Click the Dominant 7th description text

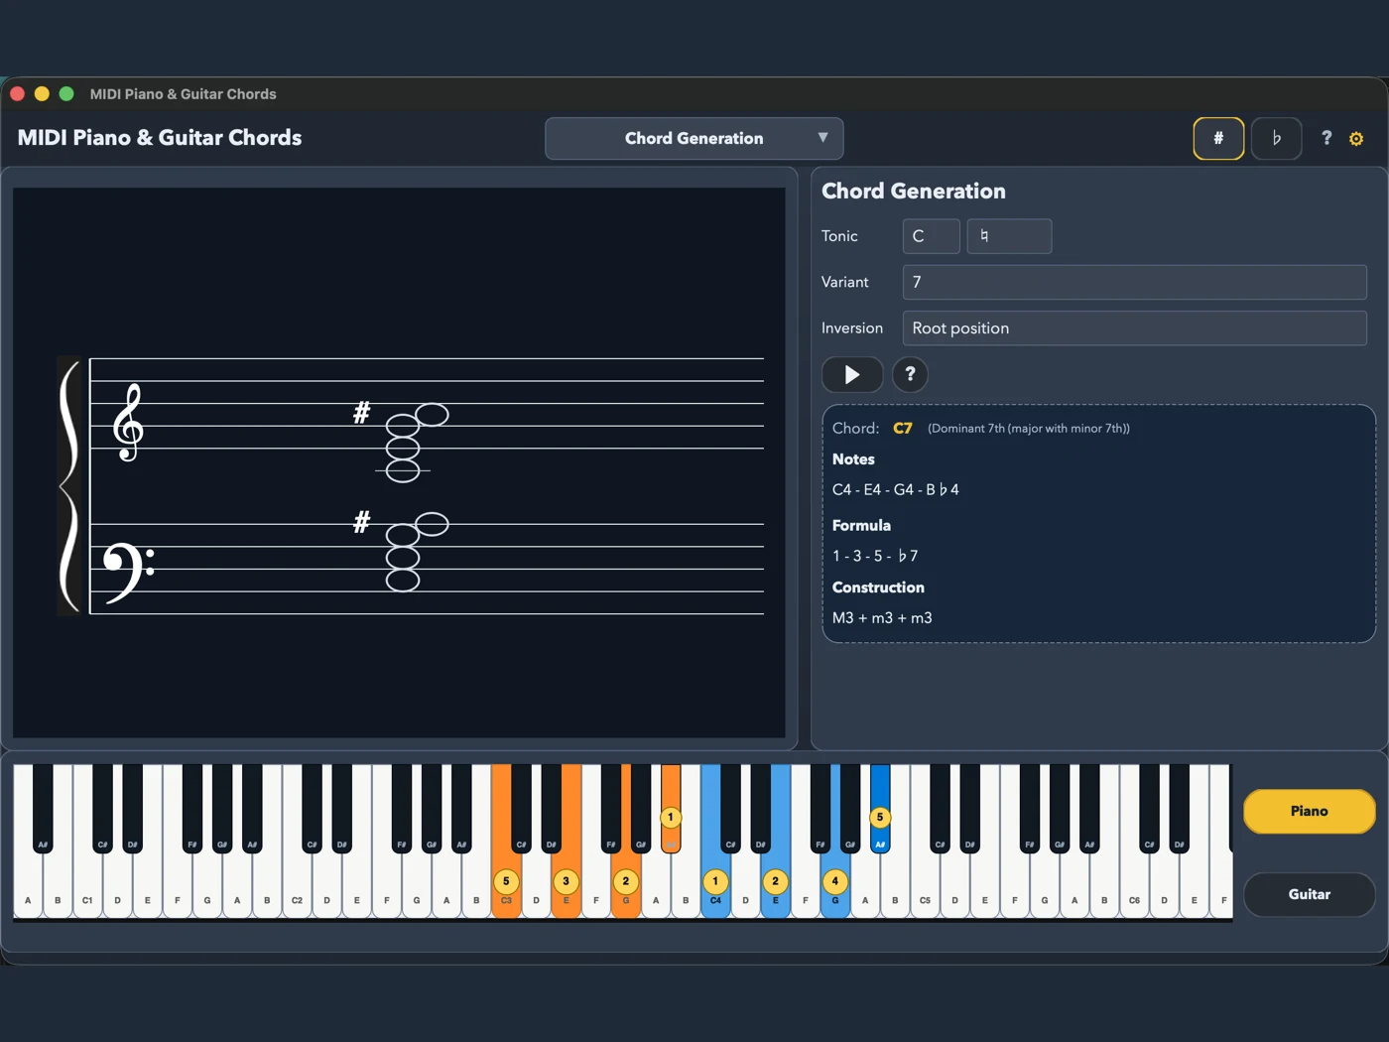coord(1029,429)
